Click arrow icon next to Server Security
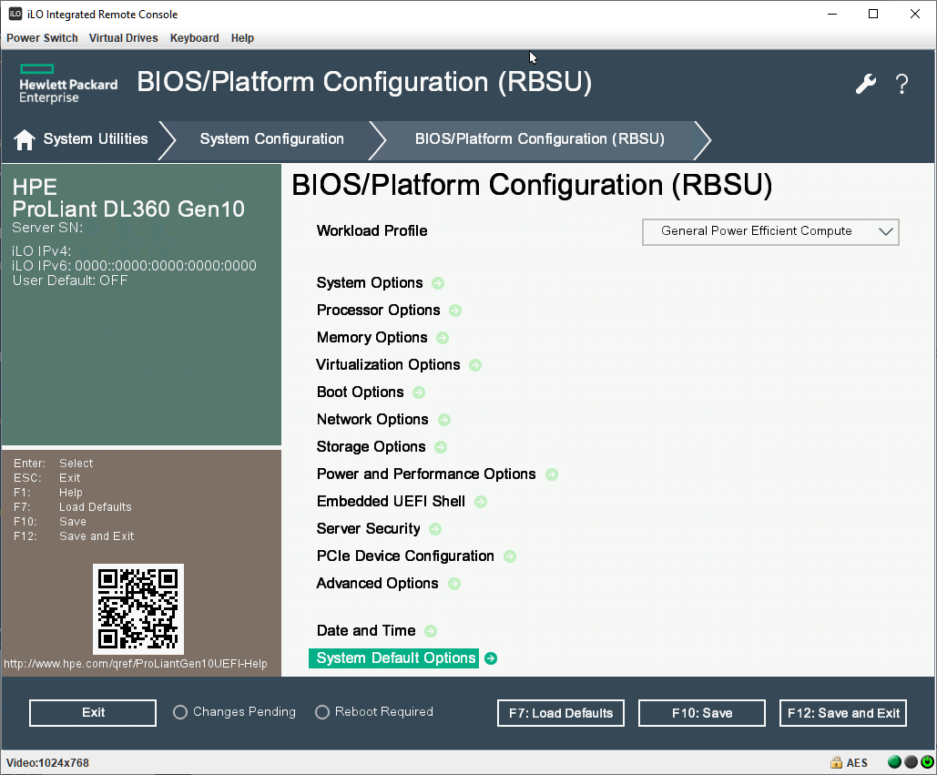 435,529
